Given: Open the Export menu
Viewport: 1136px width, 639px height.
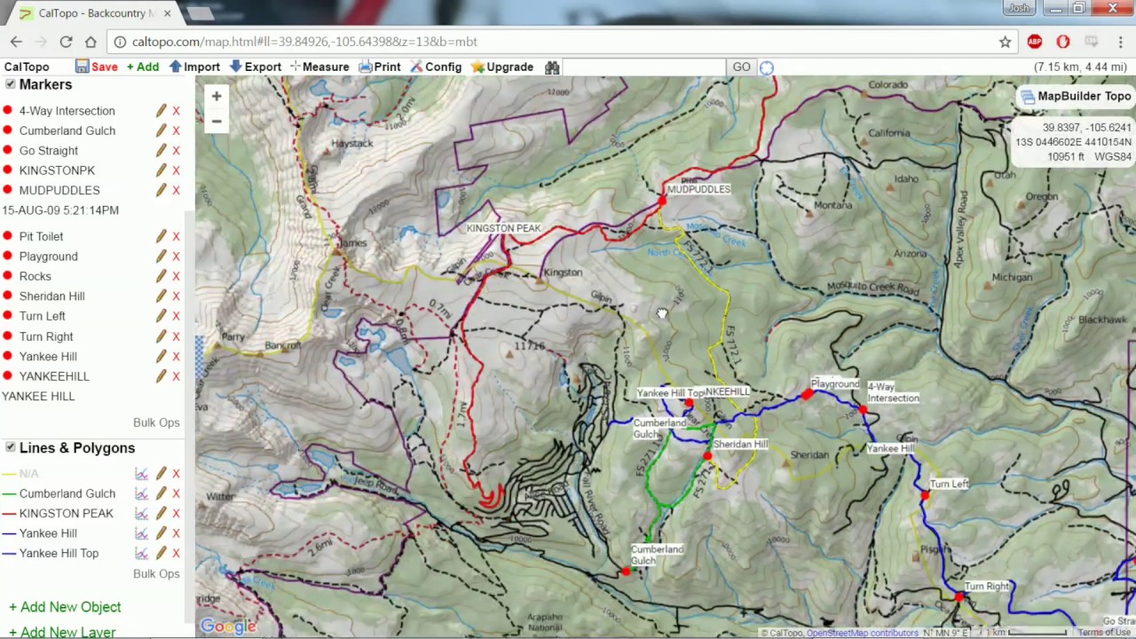Looking at the screenshot, I should 256,67.
